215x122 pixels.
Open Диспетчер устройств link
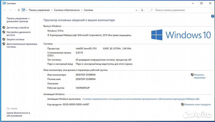[18, 28]
